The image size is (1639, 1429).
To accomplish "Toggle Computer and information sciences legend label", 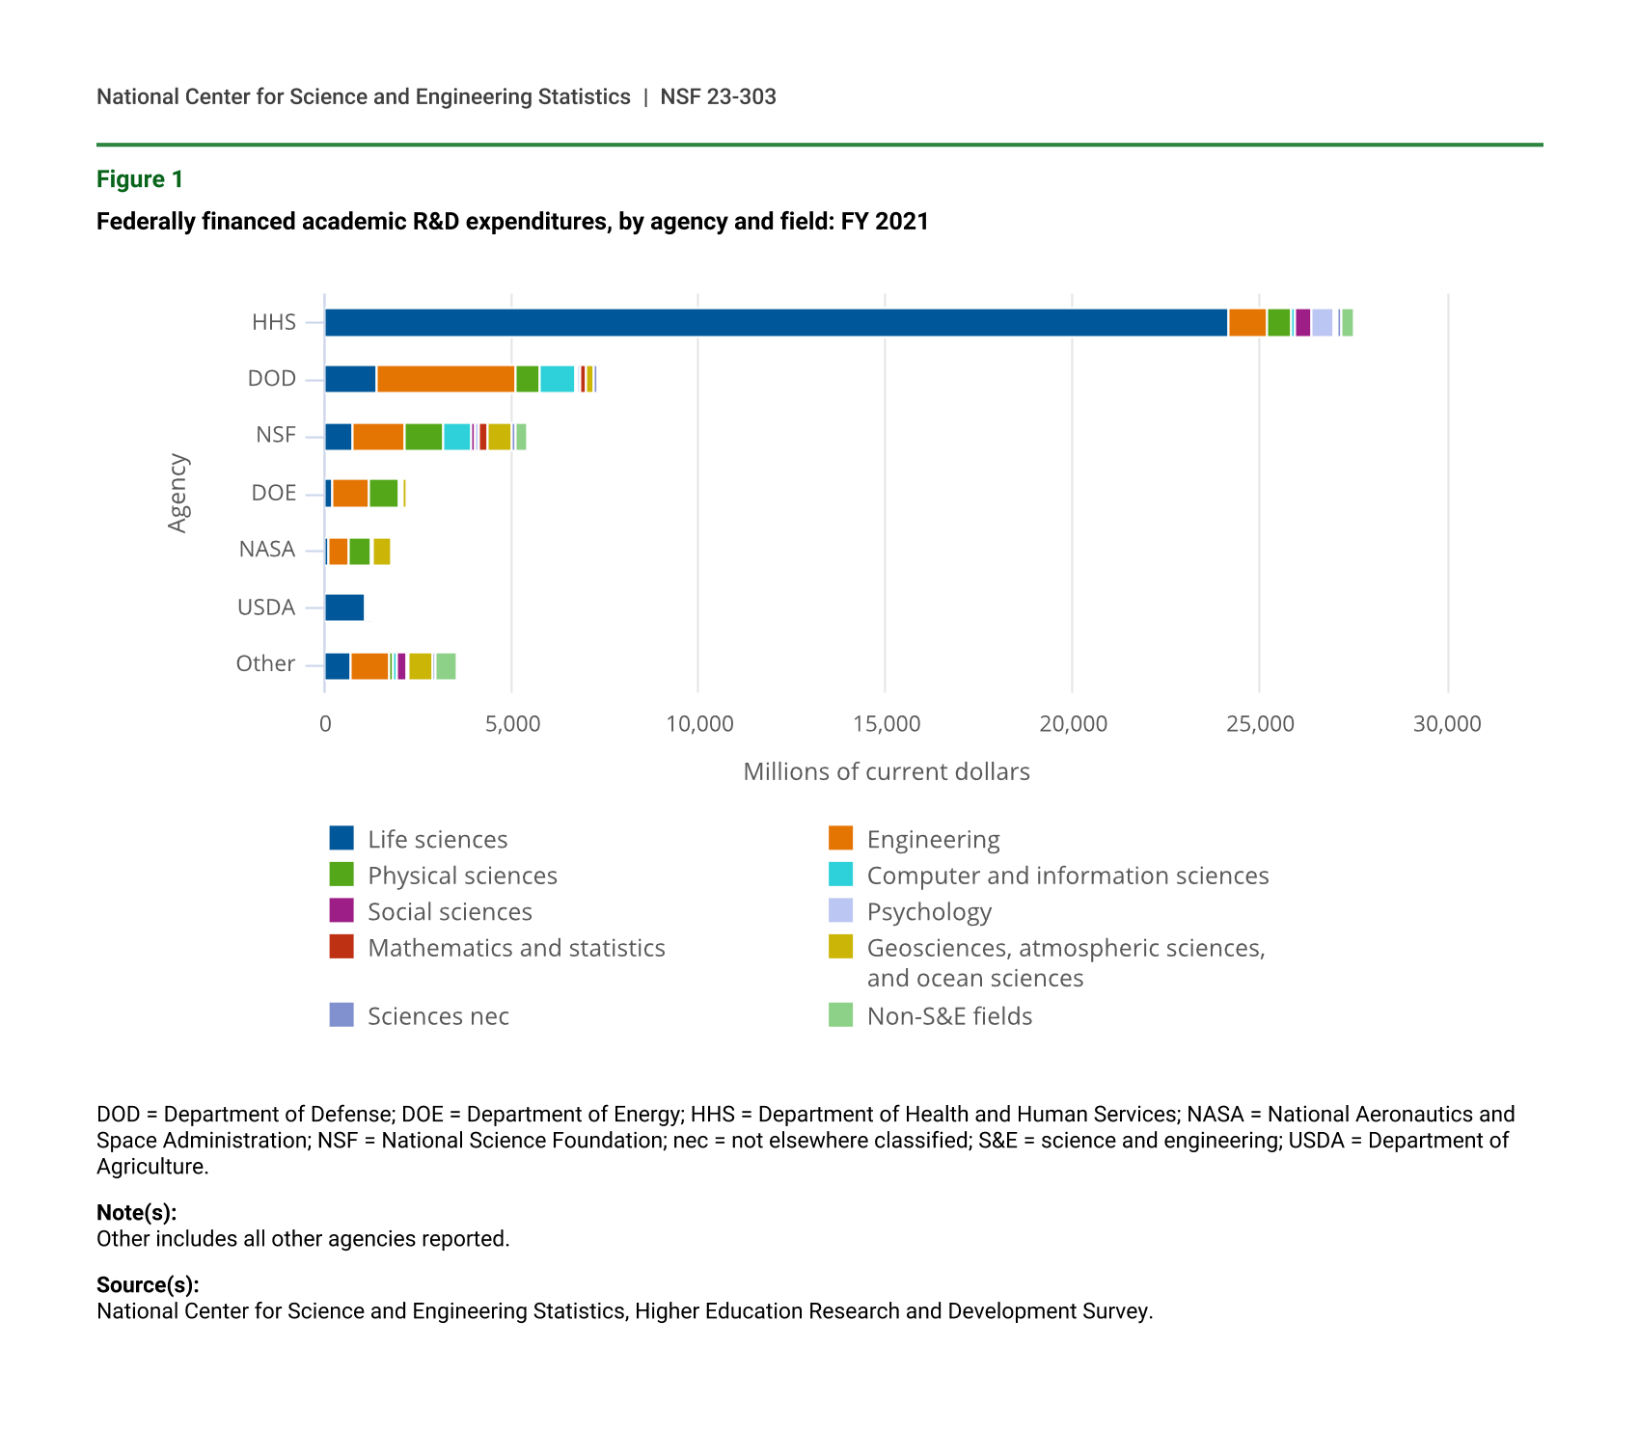I will pyautogui.click(x=1067, y=876).
